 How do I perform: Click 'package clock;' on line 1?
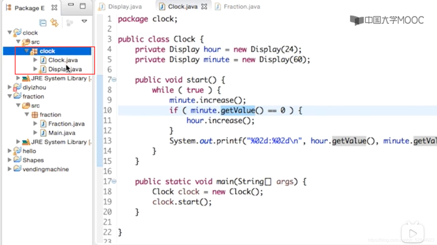(x=148, y=19)
